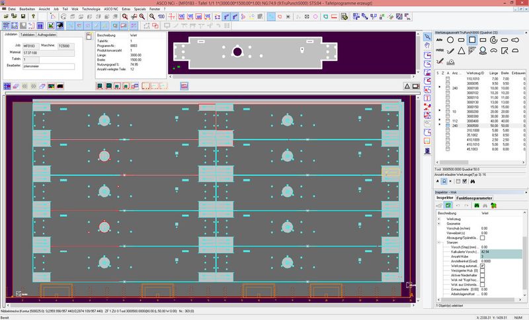Click the part preview vertical scrollbar down arrow
The image size is (529, 320).
coord(419,71)
